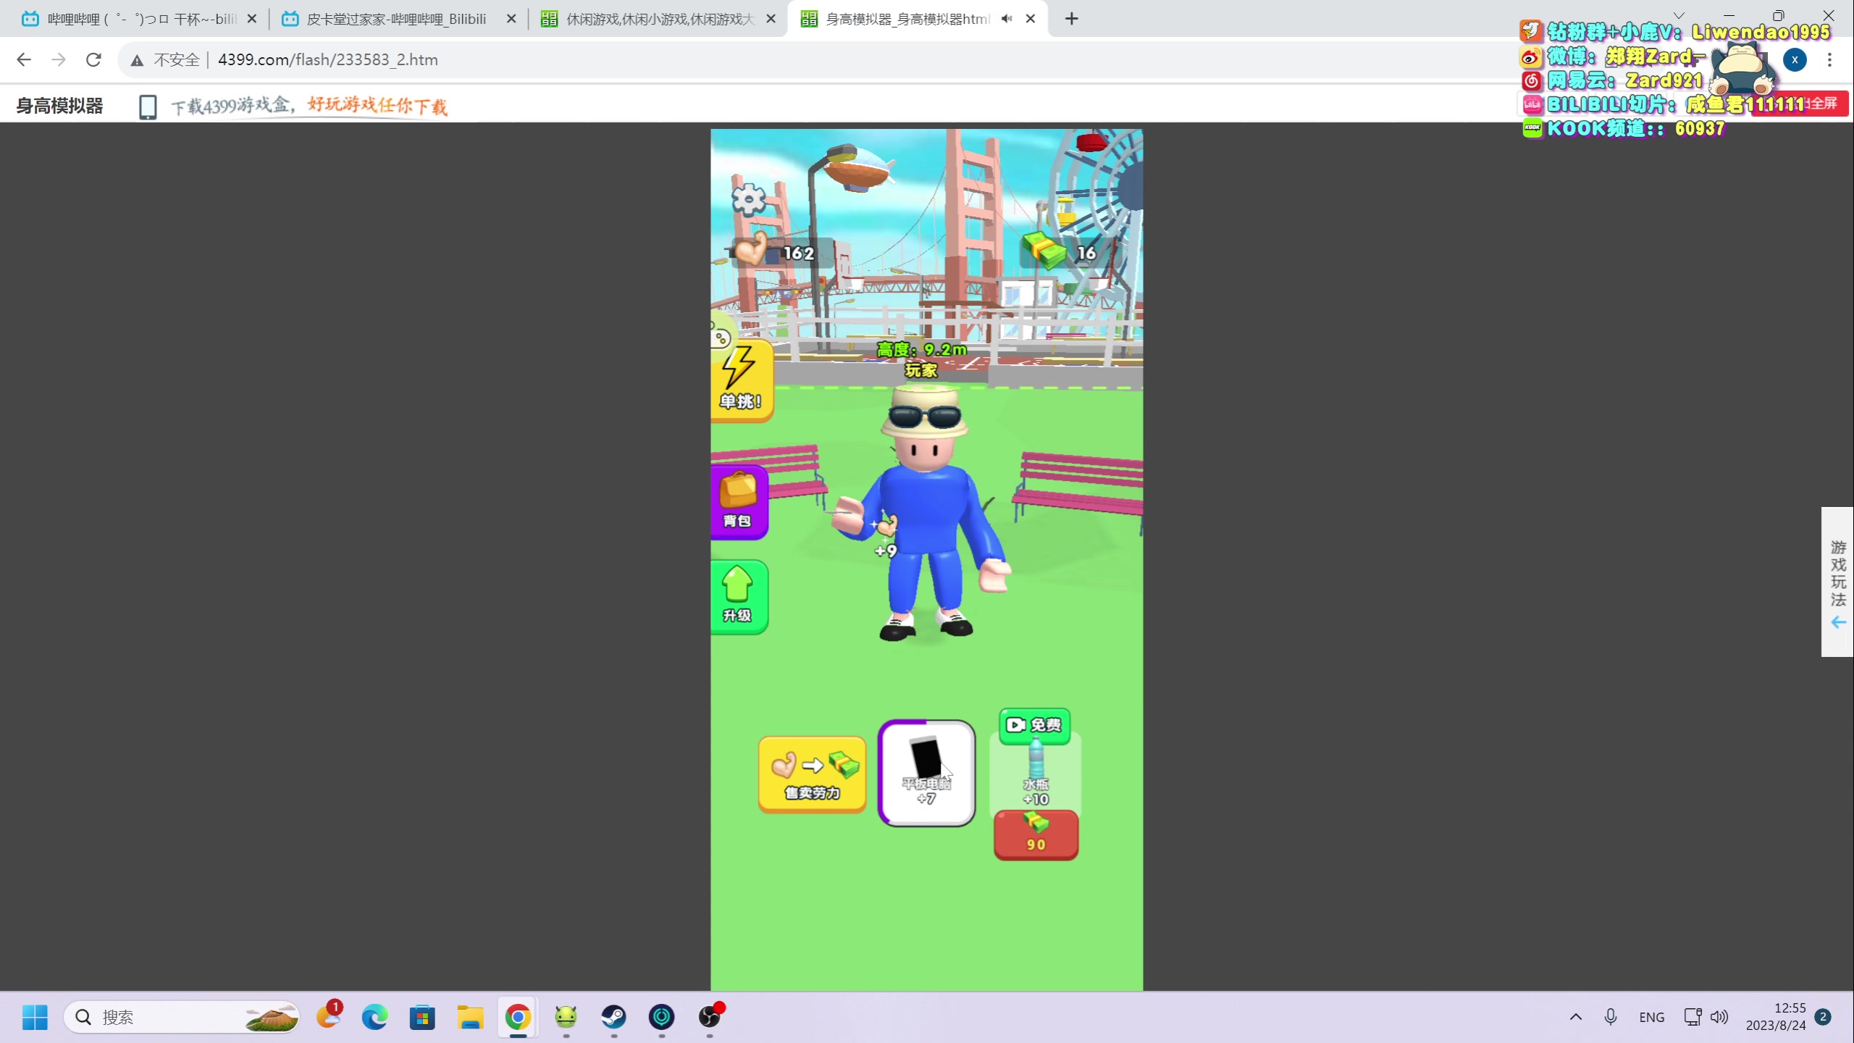Toggle the microphone icon in system tray
Viewport: 1854px width, 1043px height.
click(x=1611, y=1017)
